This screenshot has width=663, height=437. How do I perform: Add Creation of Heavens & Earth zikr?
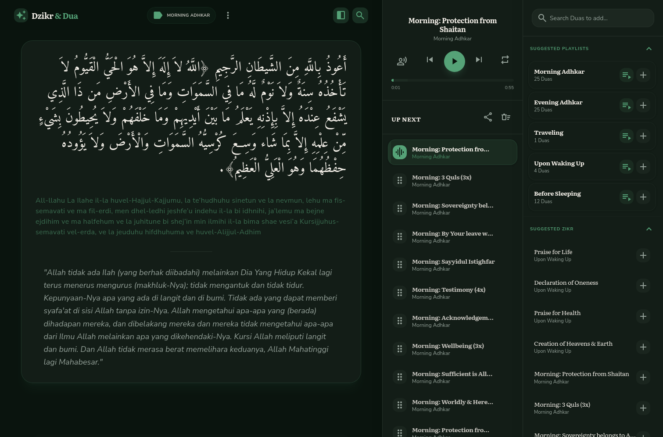(643, 347)
